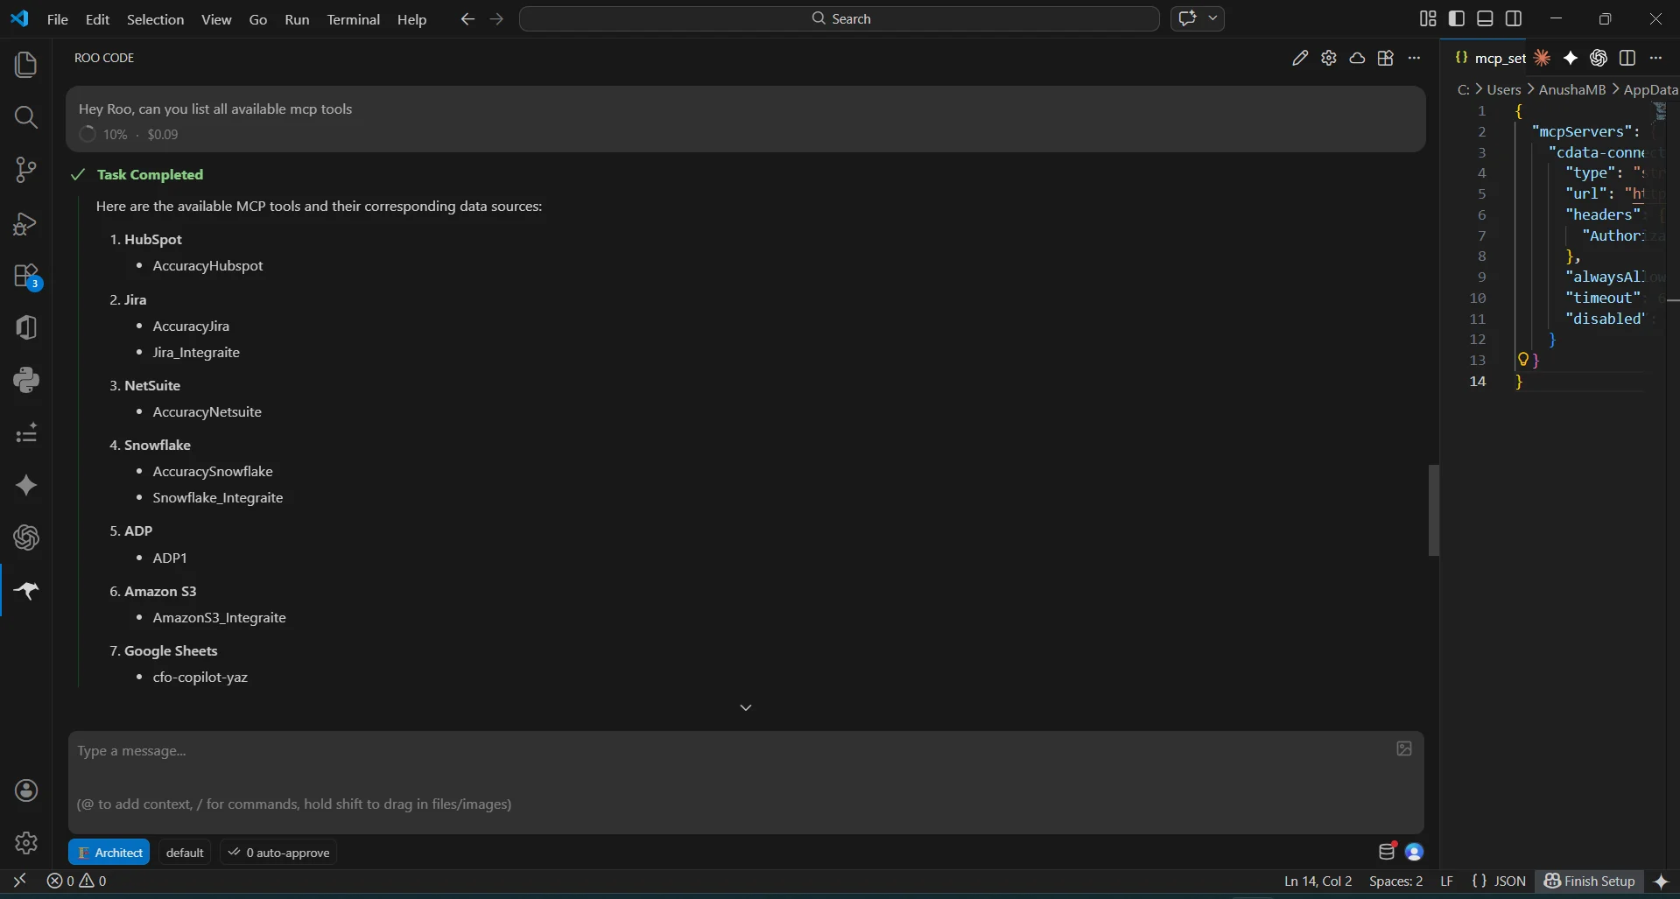Screen dimensions: 1680x899
Task: Open the Explorer view in activity bar
Action: tap(26, 65)
